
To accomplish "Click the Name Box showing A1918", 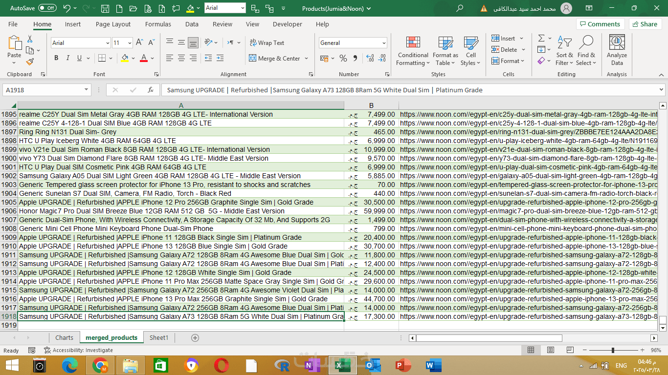I will [x=46, y=90].
